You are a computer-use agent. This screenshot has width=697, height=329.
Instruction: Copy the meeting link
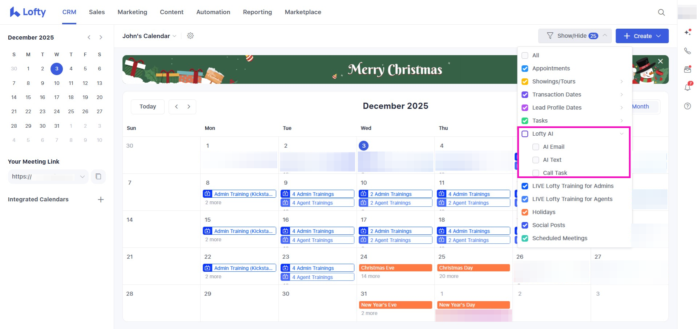[x=98, y=176]
